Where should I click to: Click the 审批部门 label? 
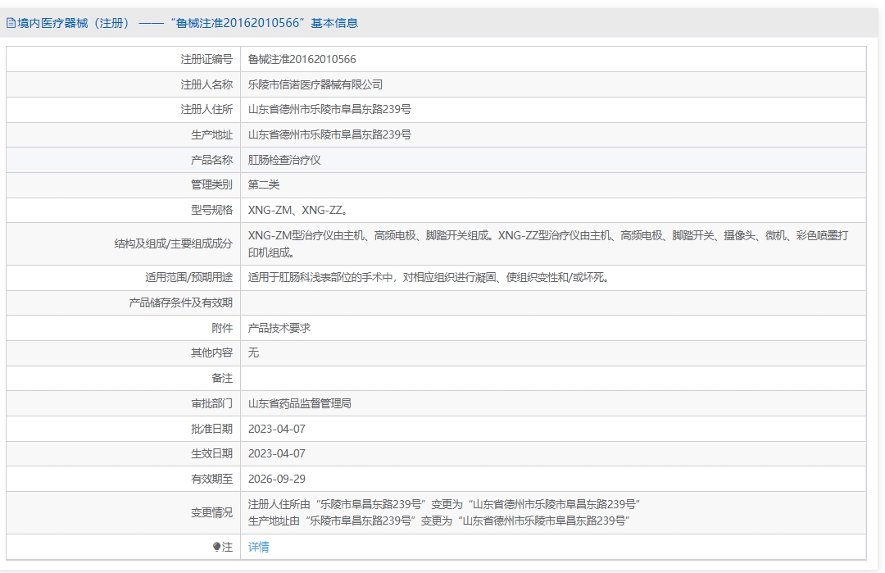click(211, 403)
